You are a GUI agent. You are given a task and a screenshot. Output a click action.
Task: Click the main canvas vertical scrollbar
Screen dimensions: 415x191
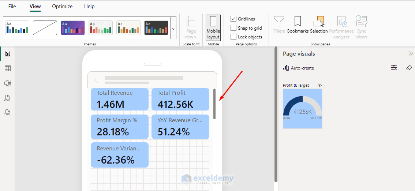[276, 114]
